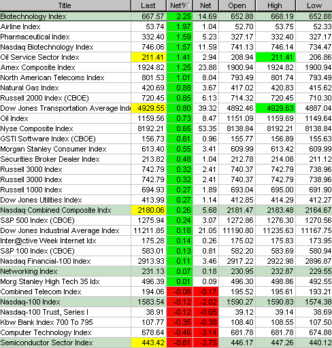Select the Networking Index row
Viewport: 332px width, 348px height.
pyautogui.click(x=166, y=271)
